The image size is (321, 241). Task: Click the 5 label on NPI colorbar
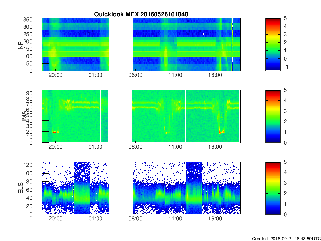click(285, 18)
